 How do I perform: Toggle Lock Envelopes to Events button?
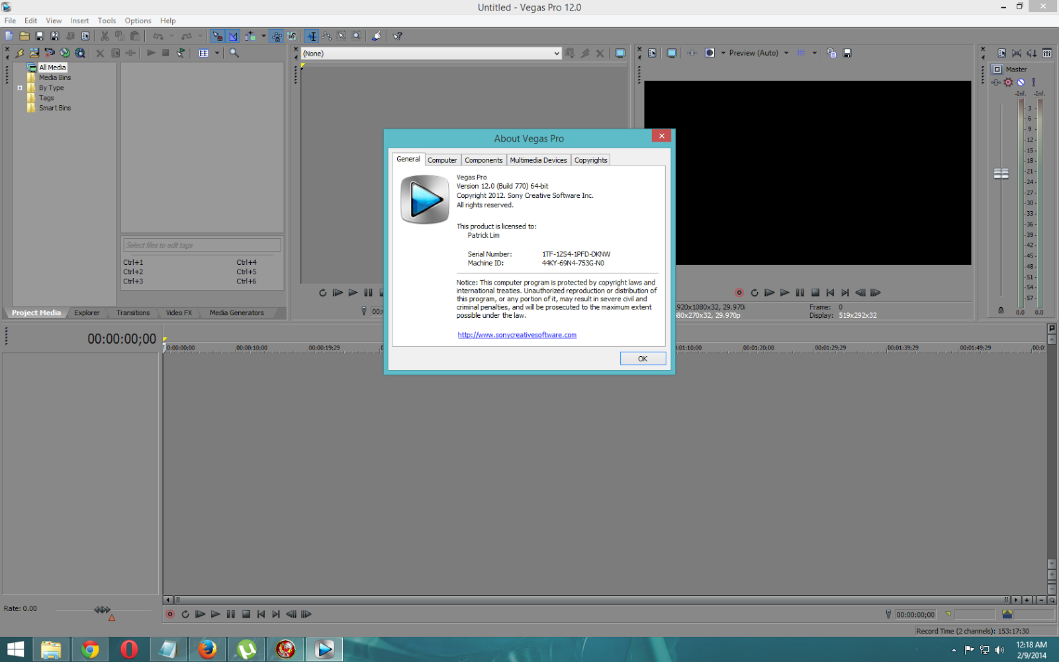click(x=277, y=36)
